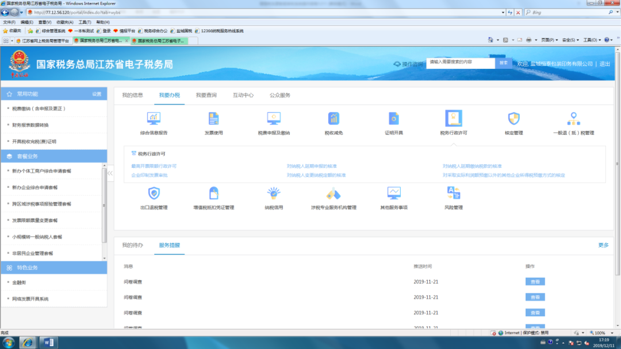Screen dimensions: 621x349
Task: Click the 最高开票限额行政许可 link
Action: pos(154,166)
